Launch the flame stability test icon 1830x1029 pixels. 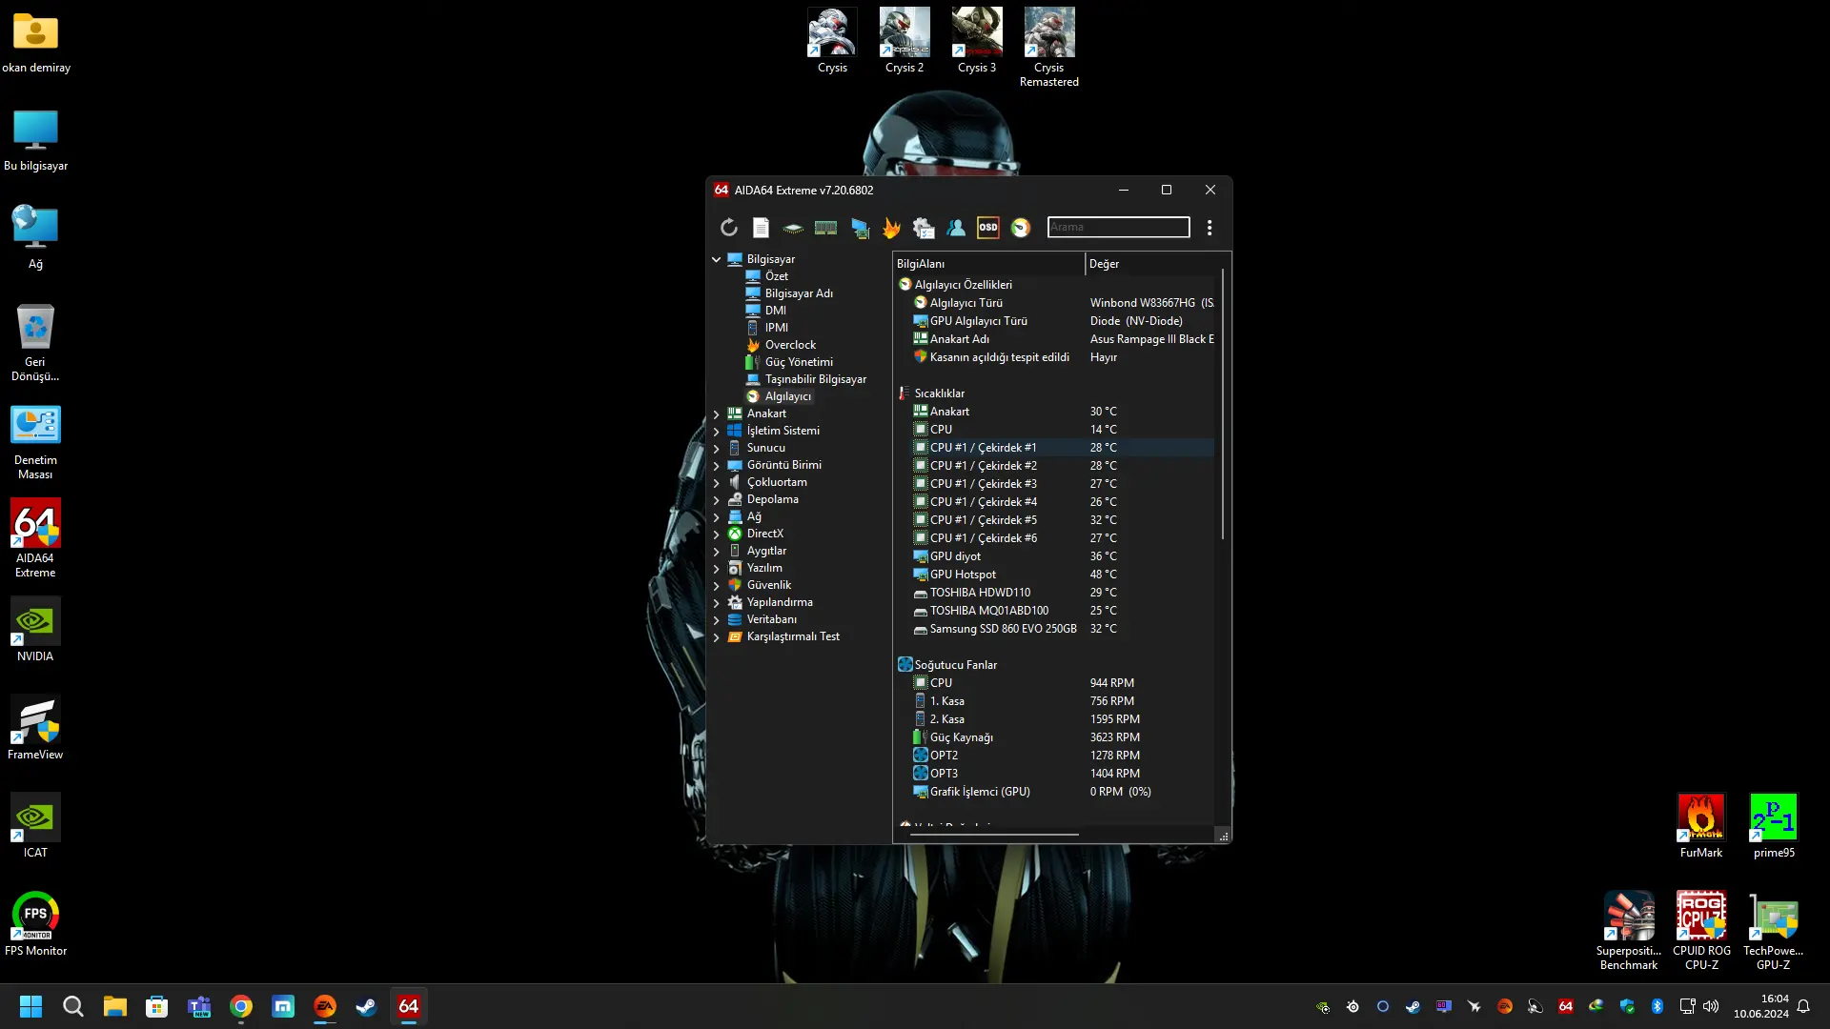[x=891, y=228]
